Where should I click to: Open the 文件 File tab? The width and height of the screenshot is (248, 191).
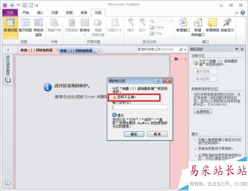click(10, 13)
